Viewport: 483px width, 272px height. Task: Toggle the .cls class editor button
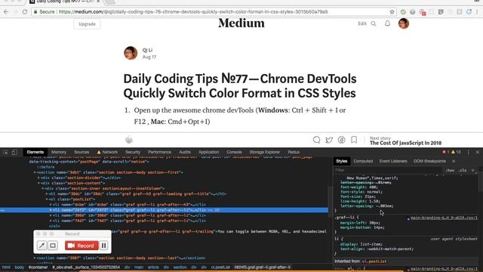pyautogui.click(x=462, y=170)
